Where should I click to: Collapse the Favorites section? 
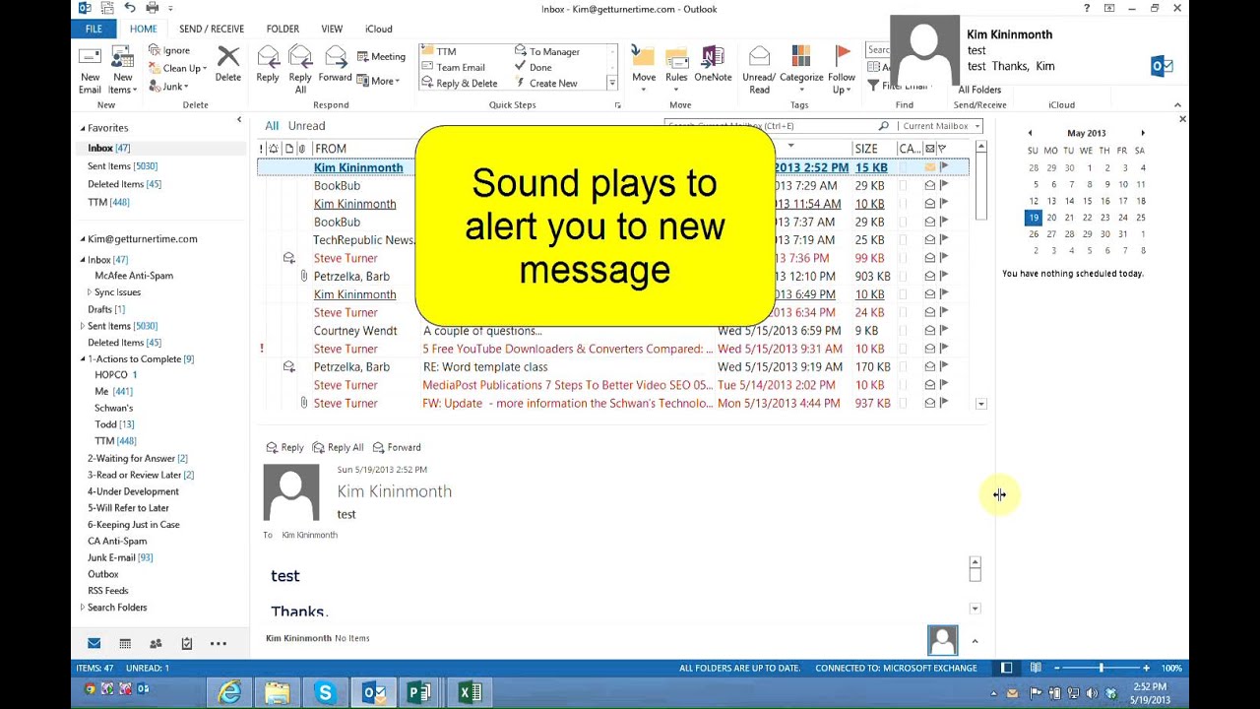(x=83, y=128)
